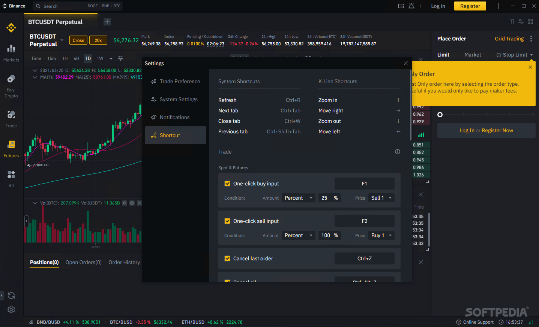Screen dimensions: 539x327
Task: Open the layout grid icon above Place Order
Action: (530, 21)
